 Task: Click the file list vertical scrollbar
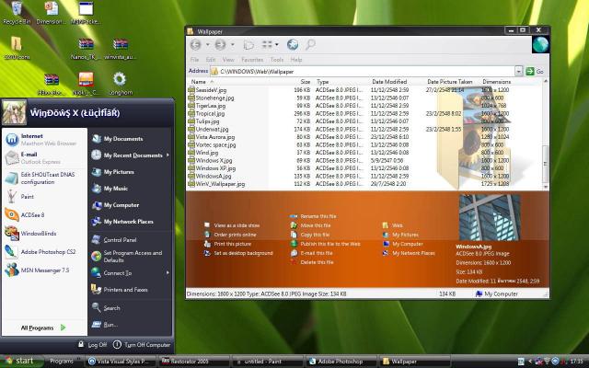pyautogui.click(x=546, y=134)
